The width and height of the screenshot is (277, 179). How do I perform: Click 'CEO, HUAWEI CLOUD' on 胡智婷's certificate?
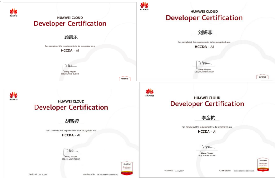pos(71,159)
